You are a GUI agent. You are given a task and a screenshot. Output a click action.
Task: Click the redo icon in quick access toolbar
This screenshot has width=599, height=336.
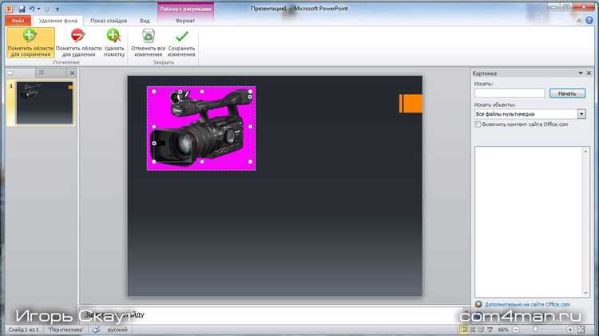pyautogui.click(x=47, y=9)
